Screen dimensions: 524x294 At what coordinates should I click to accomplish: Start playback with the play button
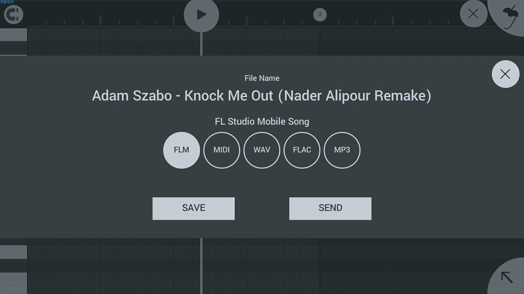[x=201, y=15]
